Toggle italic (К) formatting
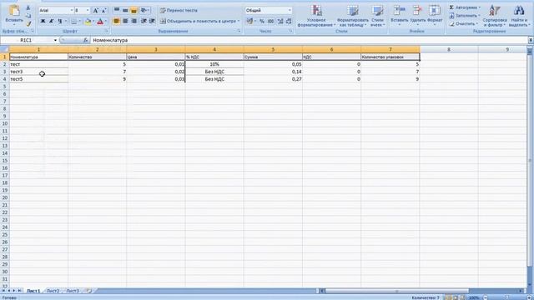Viewport: 534px width, 300px height. pyautogui.click(x=52, y=21)
